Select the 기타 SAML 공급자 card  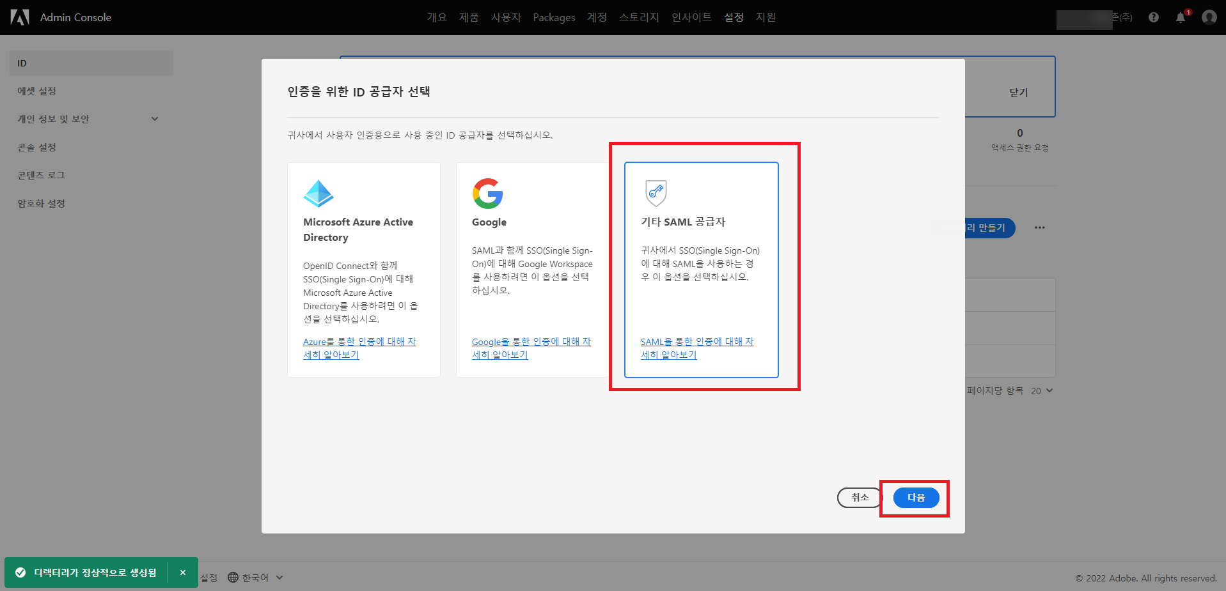click(x=702, y=270)
